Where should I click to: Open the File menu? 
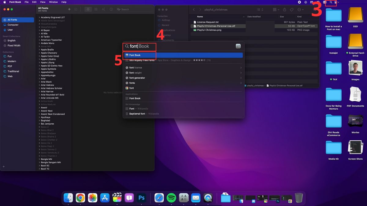[27, 2]
